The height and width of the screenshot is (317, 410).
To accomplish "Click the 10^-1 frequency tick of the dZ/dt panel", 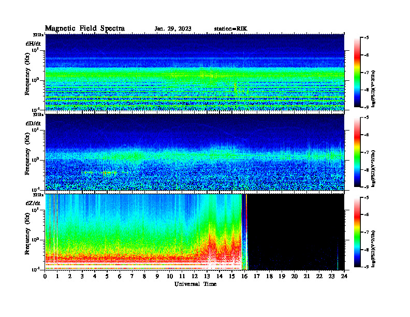I will tap(35, 269).
